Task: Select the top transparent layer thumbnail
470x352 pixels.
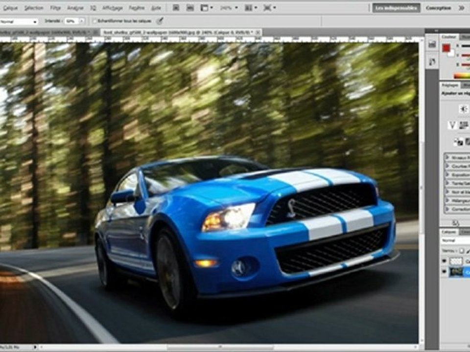Action: tap(456, 261)
